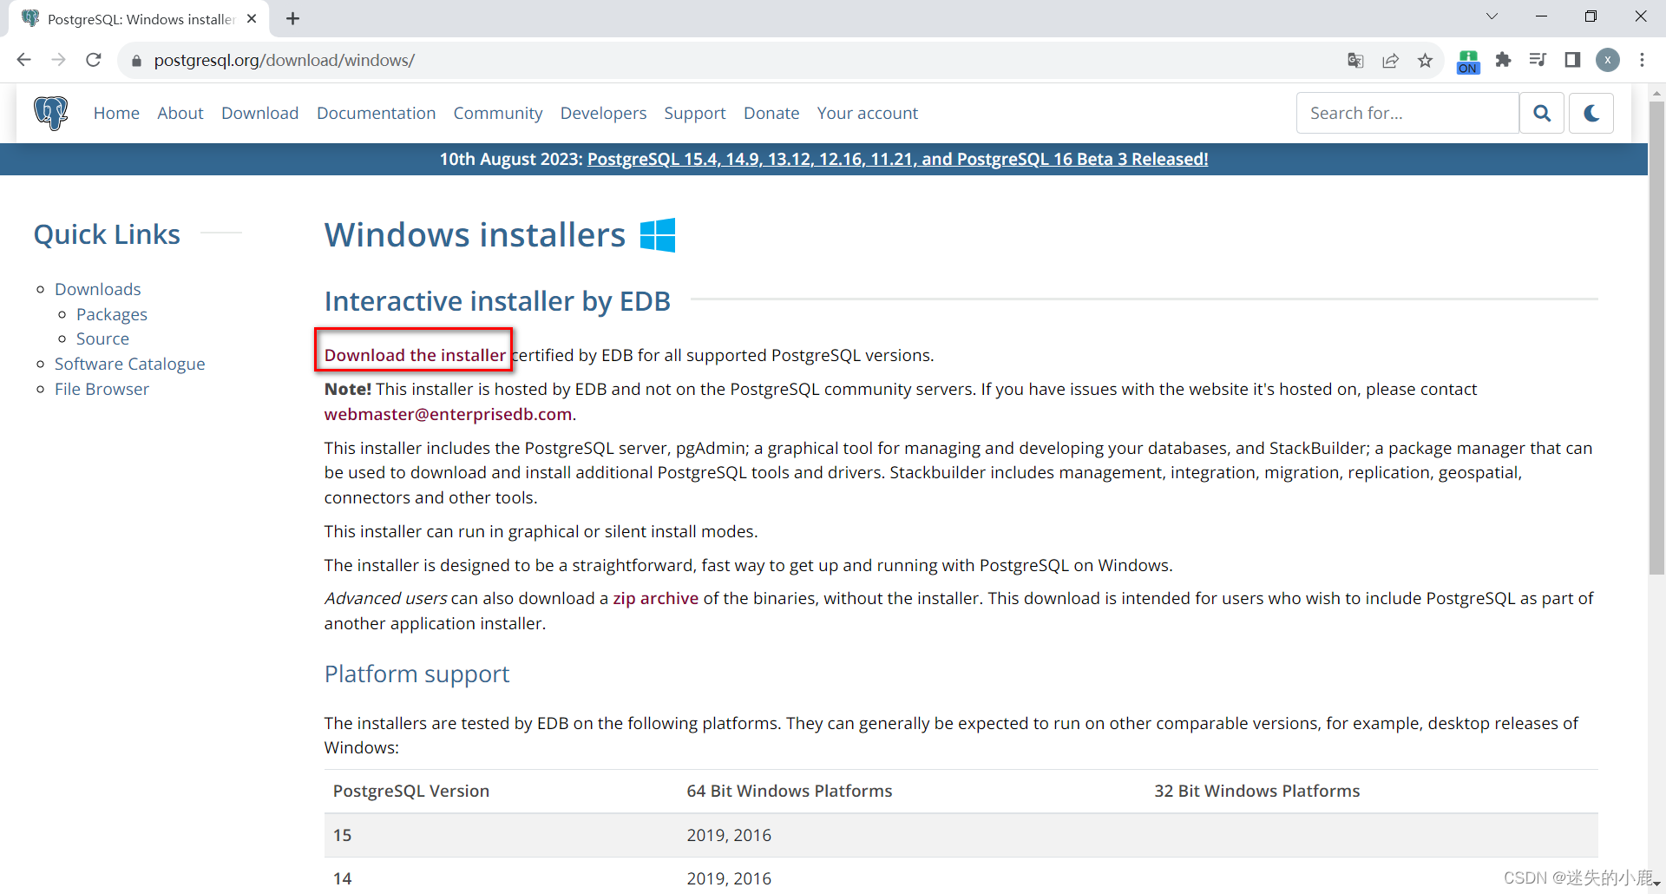Select the PostgreSQL: Windows installers tab

coord(140,19)
